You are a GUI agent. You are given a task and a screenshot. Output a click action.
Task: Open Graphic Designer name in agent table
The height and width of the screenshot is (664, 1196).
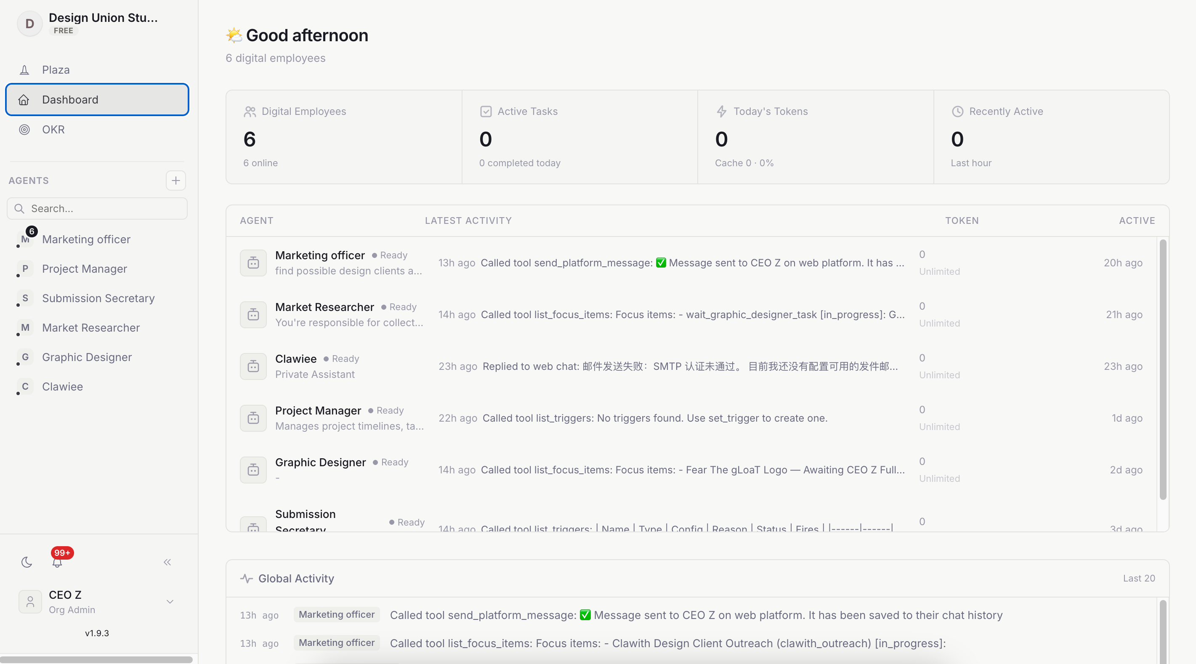320,462
